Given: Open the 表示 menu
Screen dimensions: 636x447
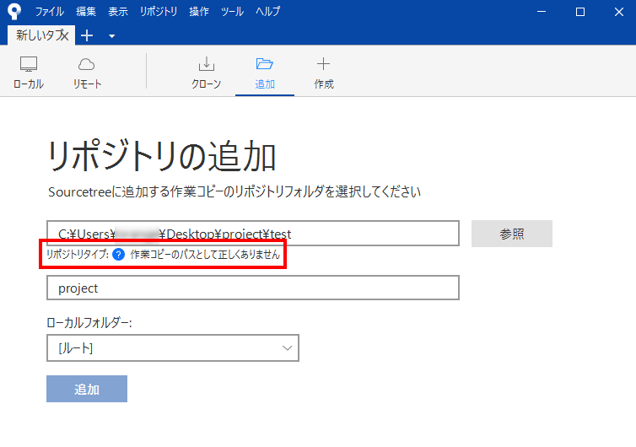Looking at the screenshot, I should [x=118, y=11].
